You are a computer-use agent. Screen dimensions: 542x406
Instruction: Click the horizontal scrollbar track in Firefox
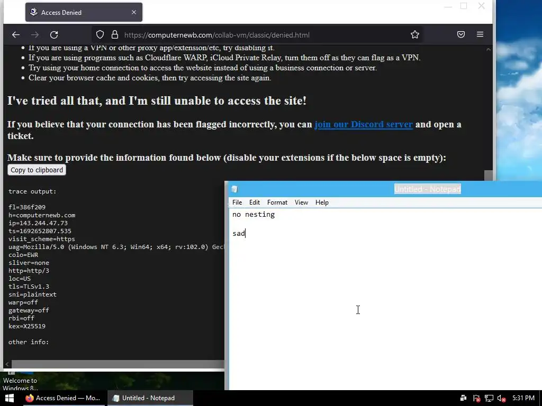(118, 364)
